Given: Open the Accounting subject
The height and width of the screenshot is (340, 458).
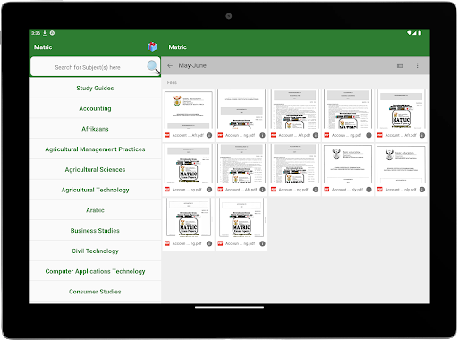Looking at the screenshot, I should coord(95,108).
